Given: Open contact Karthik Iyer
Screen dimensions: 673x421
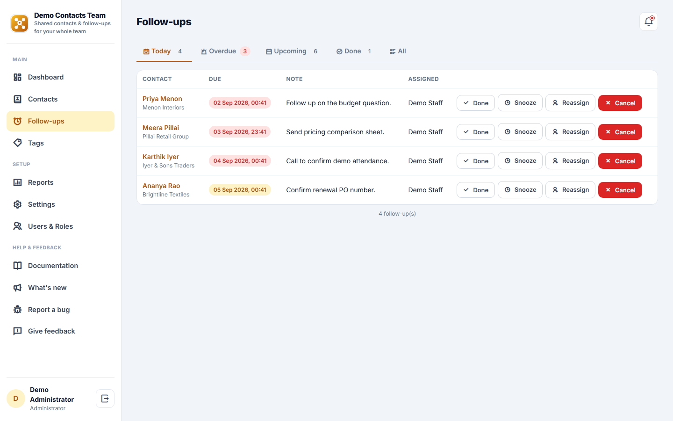Looking at the screenshot, I should click(161, 157).
